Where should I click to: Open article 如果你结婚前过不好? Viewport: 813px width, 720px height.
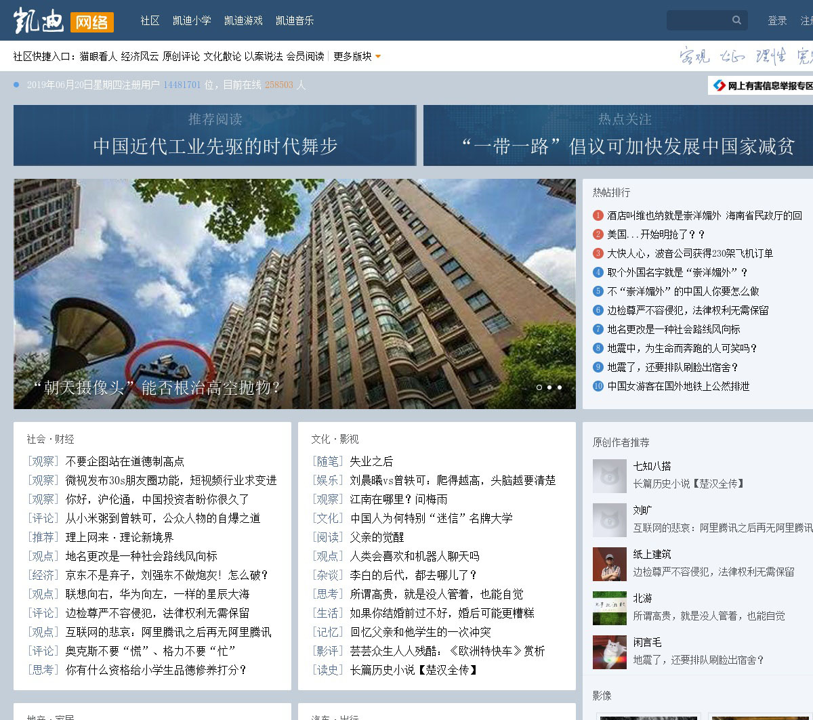(442, 613)
